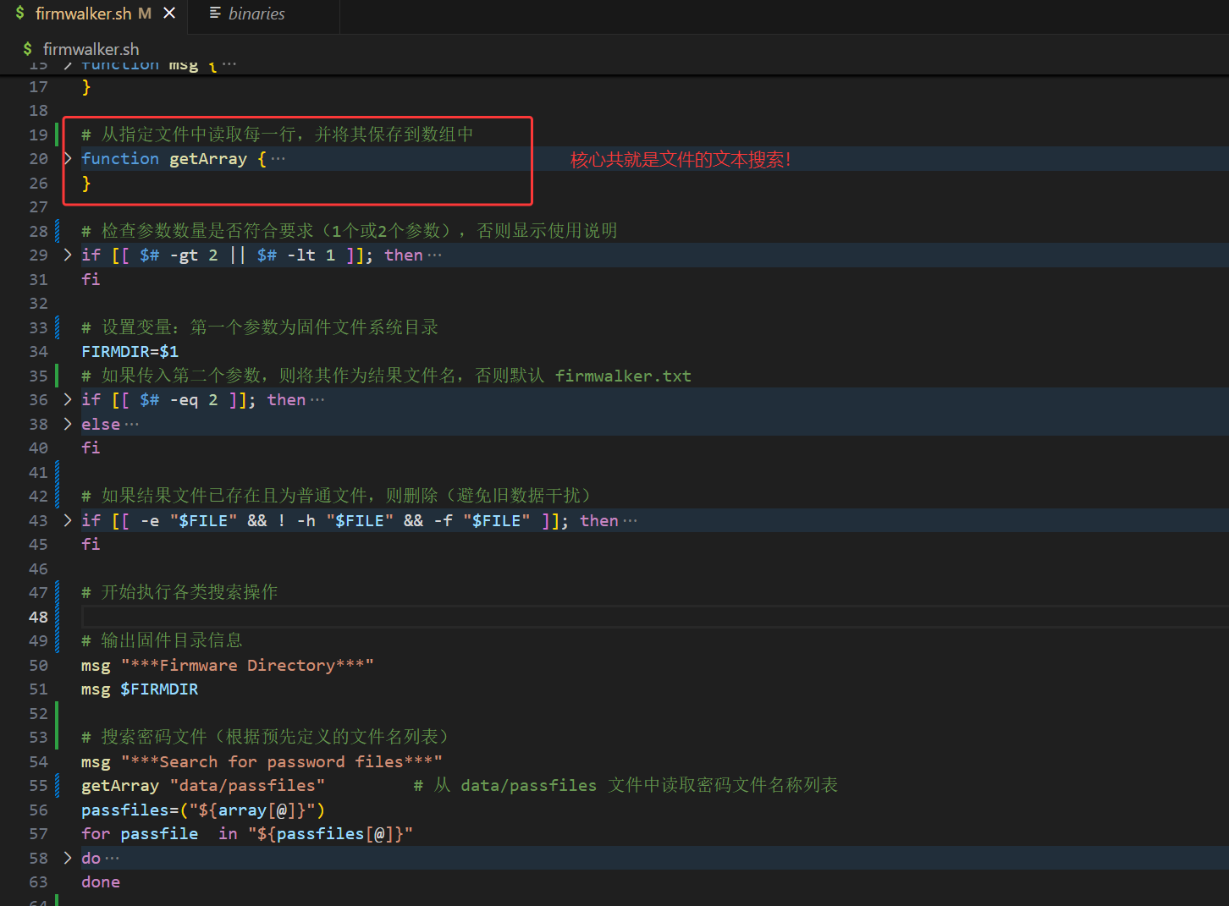Click line number 48 in the gutter
This screenshot has width=1229, height=906.
[x=38, y=617]
